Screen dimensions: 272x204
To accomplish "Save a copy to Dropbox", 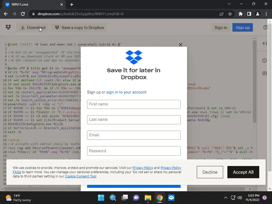I will [79, 28].
